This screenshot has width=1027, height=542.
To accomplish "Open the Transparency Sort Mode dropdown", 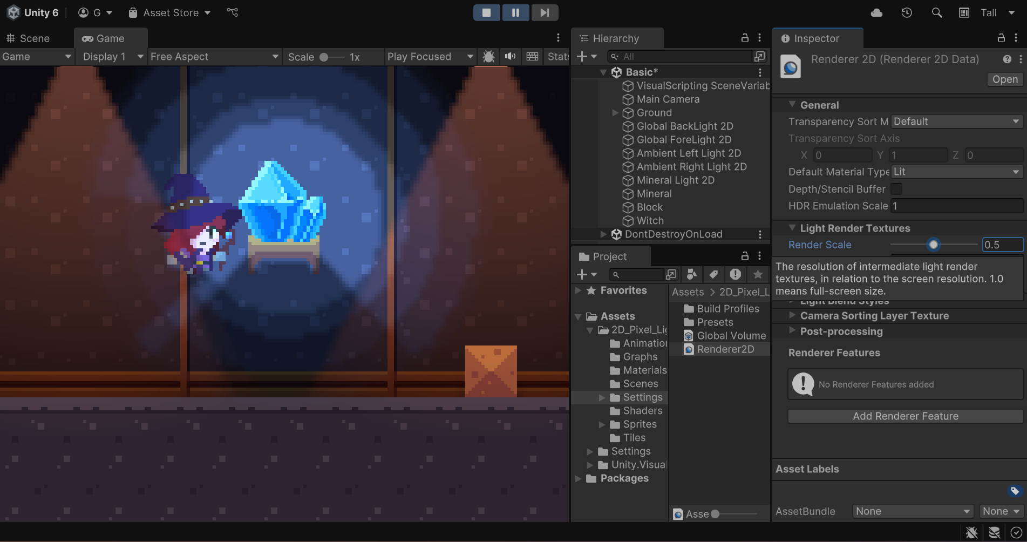I will (957, 121).
